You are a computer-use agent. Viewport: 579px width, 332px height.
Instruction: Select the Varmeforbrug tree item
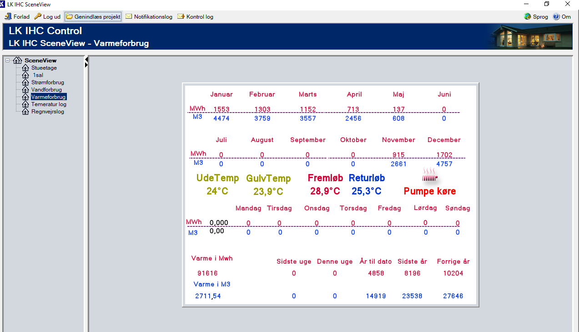coord(48,97)
